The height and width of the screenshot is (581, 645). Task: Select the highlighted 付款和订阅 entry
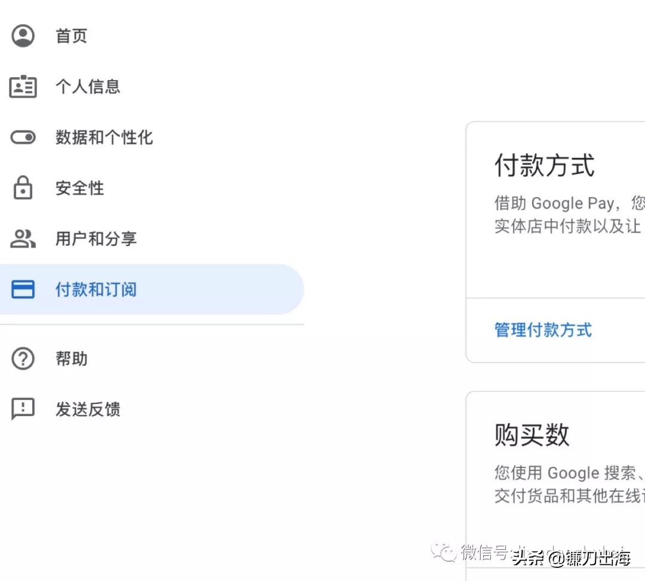pos(96,289)
